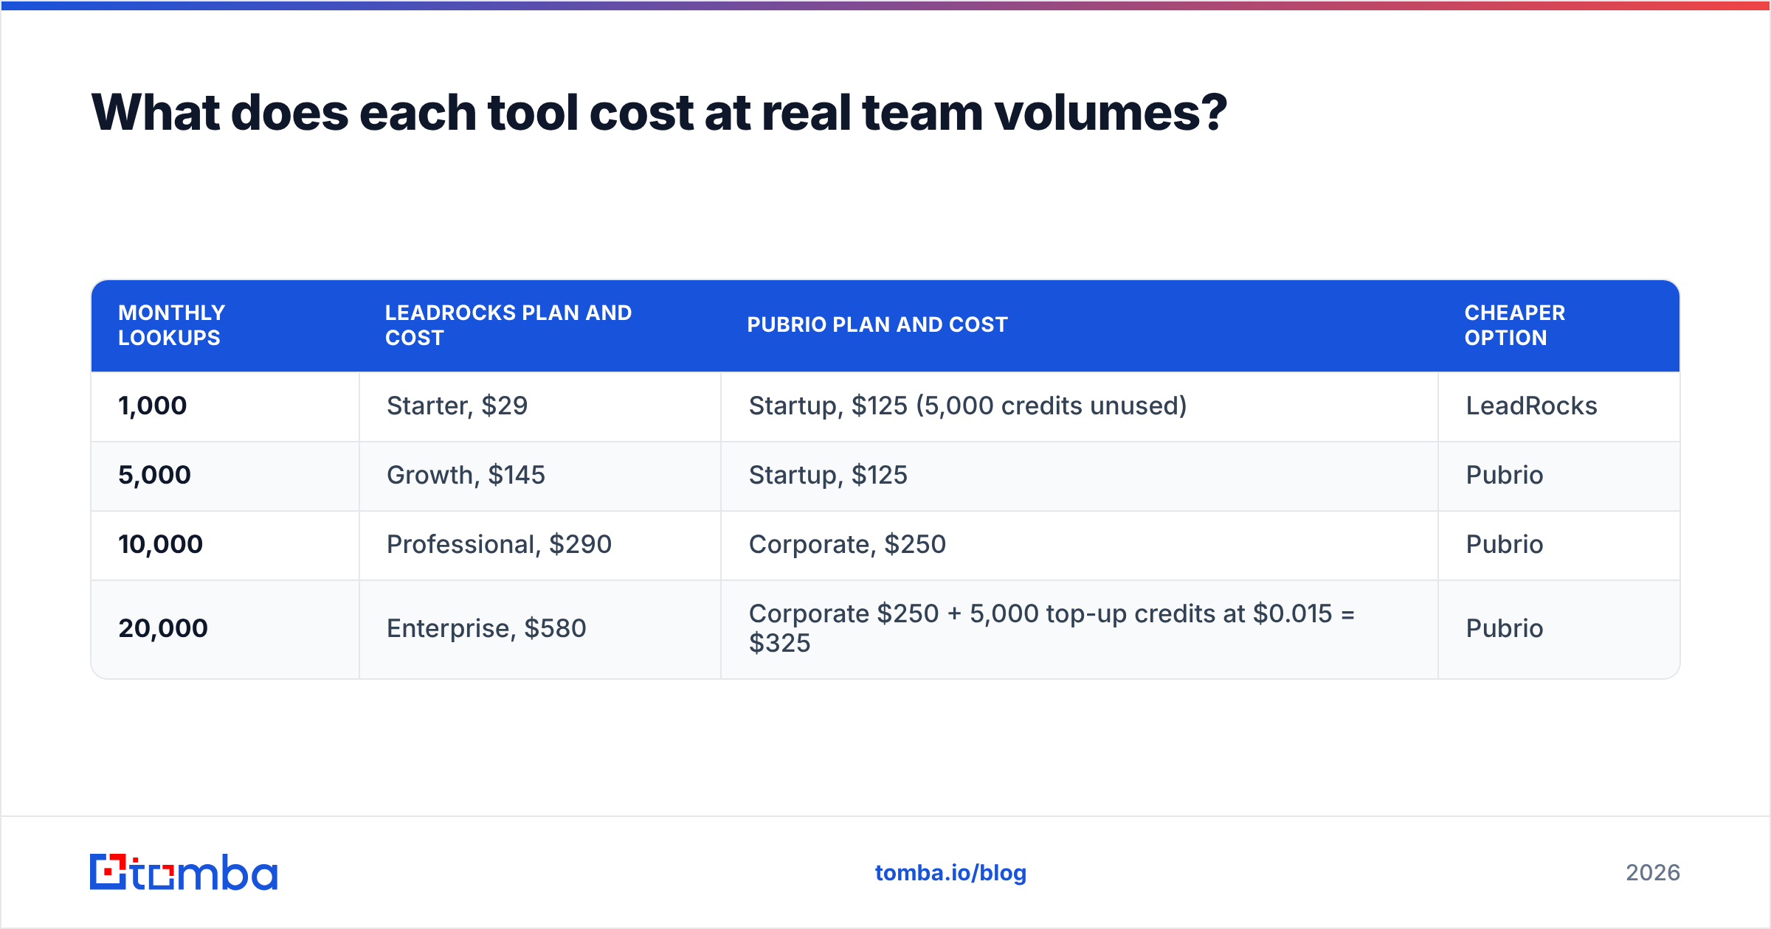1771x929 pixels.
Task: Click the 'Growth, $145' cell
Action: [540, 476]
